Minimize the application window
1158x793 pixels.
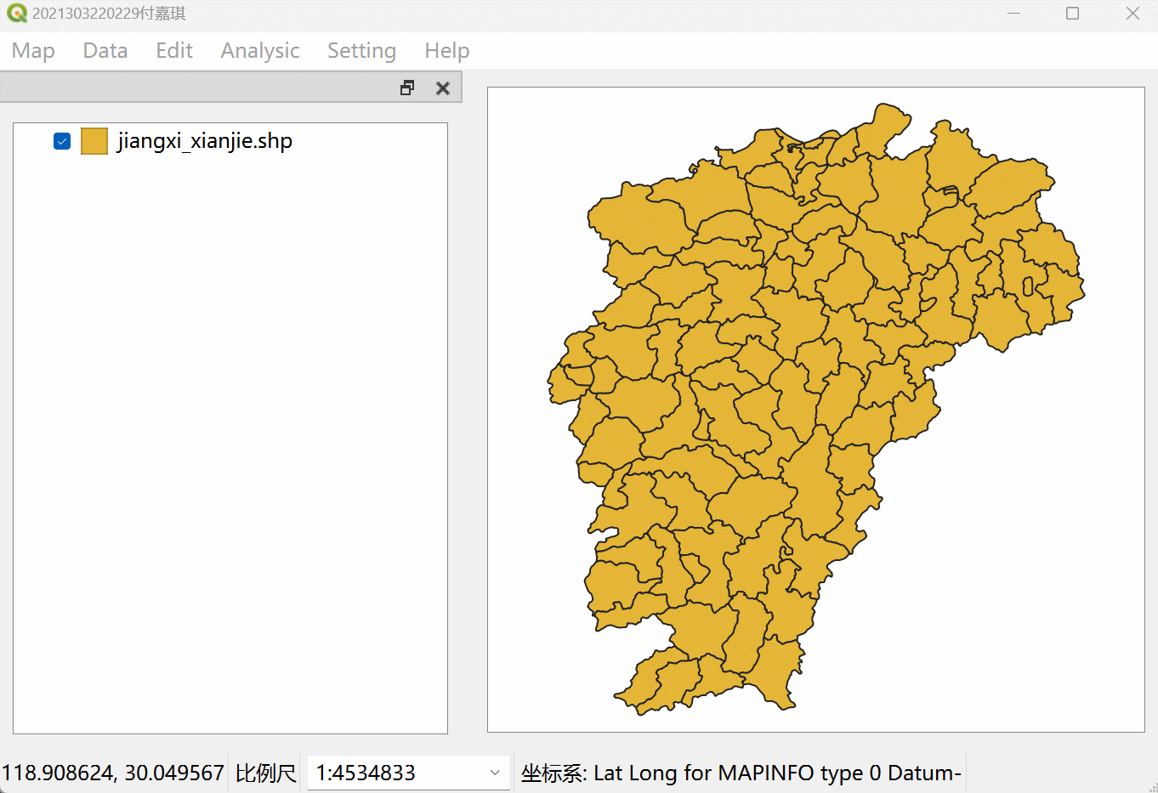pos(1014,14)
